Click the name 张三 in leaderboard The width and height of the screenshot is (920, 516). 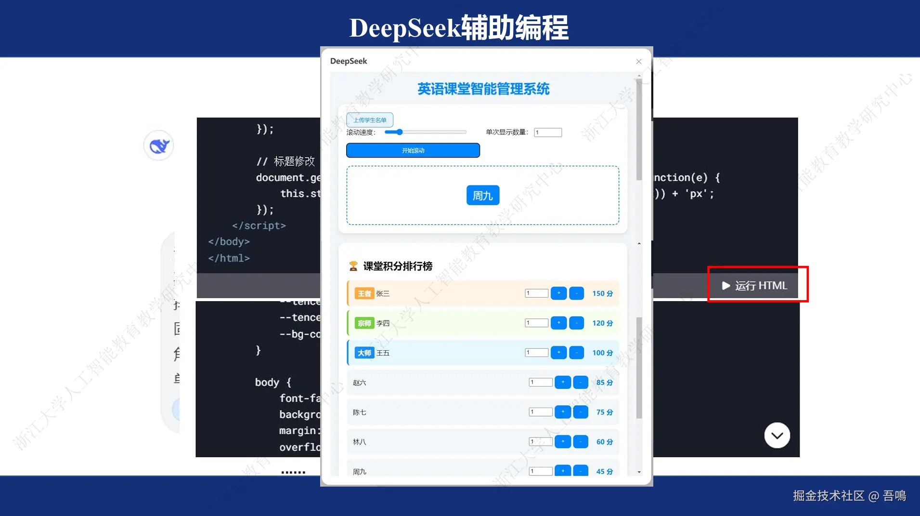tap(383, 293)
